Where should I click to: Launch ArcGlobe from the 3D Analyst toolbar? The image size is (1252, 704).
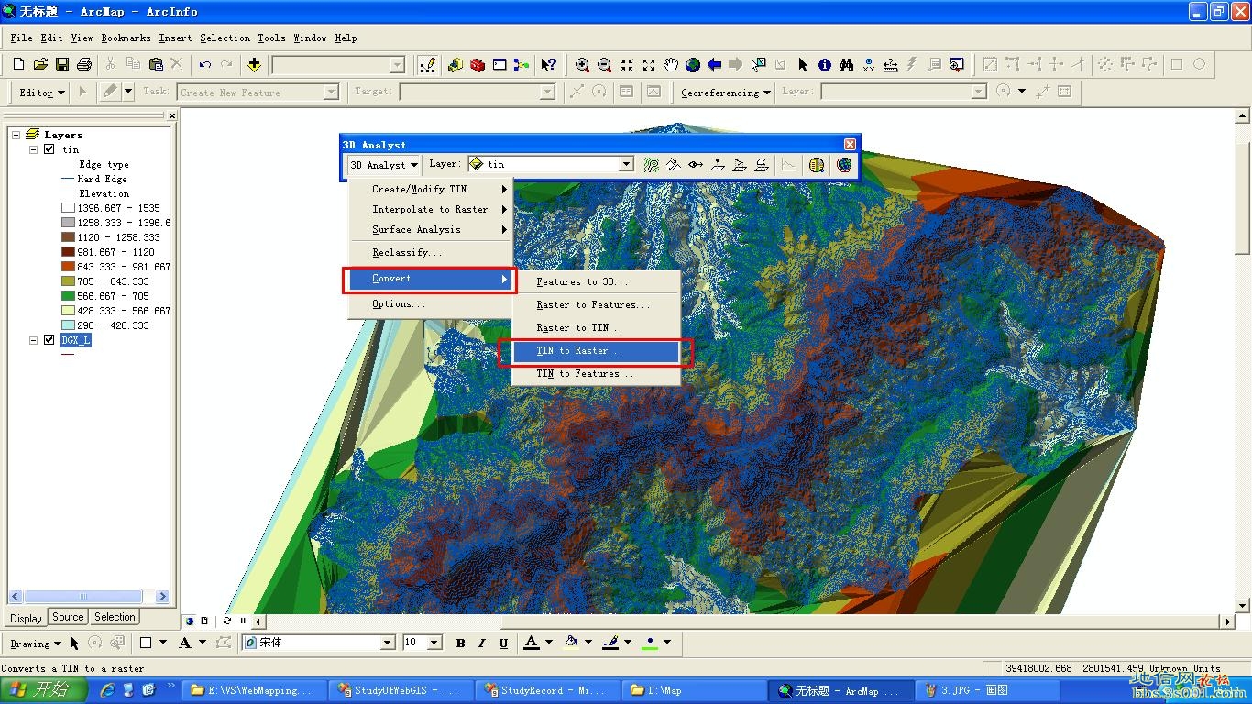[x=844, y=165]
